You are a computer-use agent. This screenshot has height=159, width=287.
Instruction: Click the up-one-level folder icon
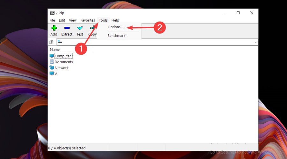[51, 42]
